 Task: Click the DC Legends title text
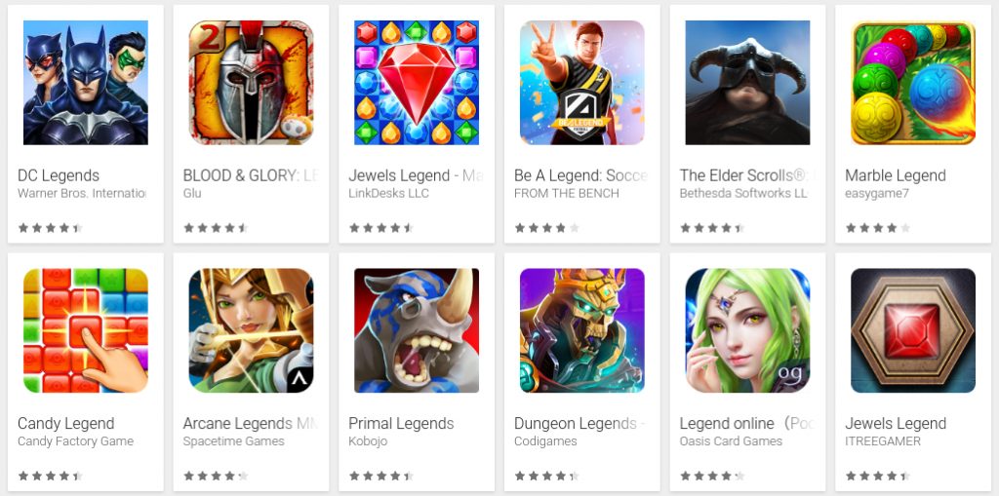(x=59, y=175)
